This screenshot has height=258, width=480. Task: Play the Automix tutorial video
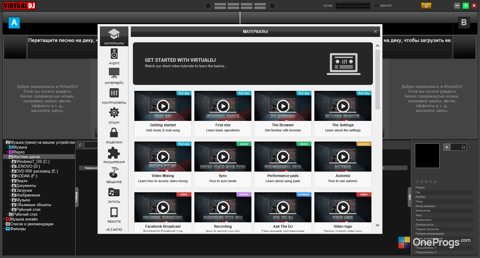tap(343, 157)
